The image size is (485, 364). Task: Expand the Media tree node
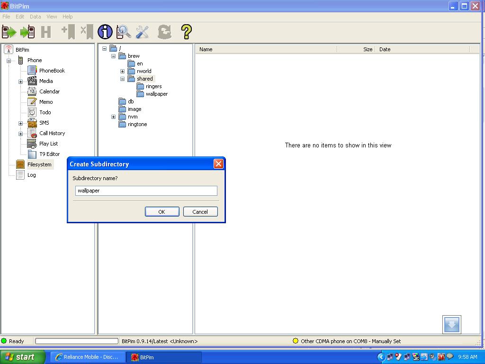tap(20, 82)
